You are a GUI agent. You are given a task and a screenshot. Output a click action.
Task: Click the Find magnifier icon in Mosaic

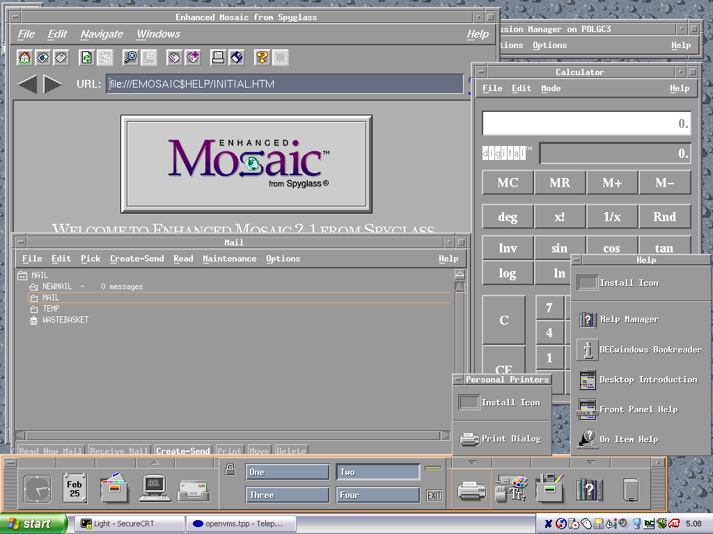(x=130, y=58)
